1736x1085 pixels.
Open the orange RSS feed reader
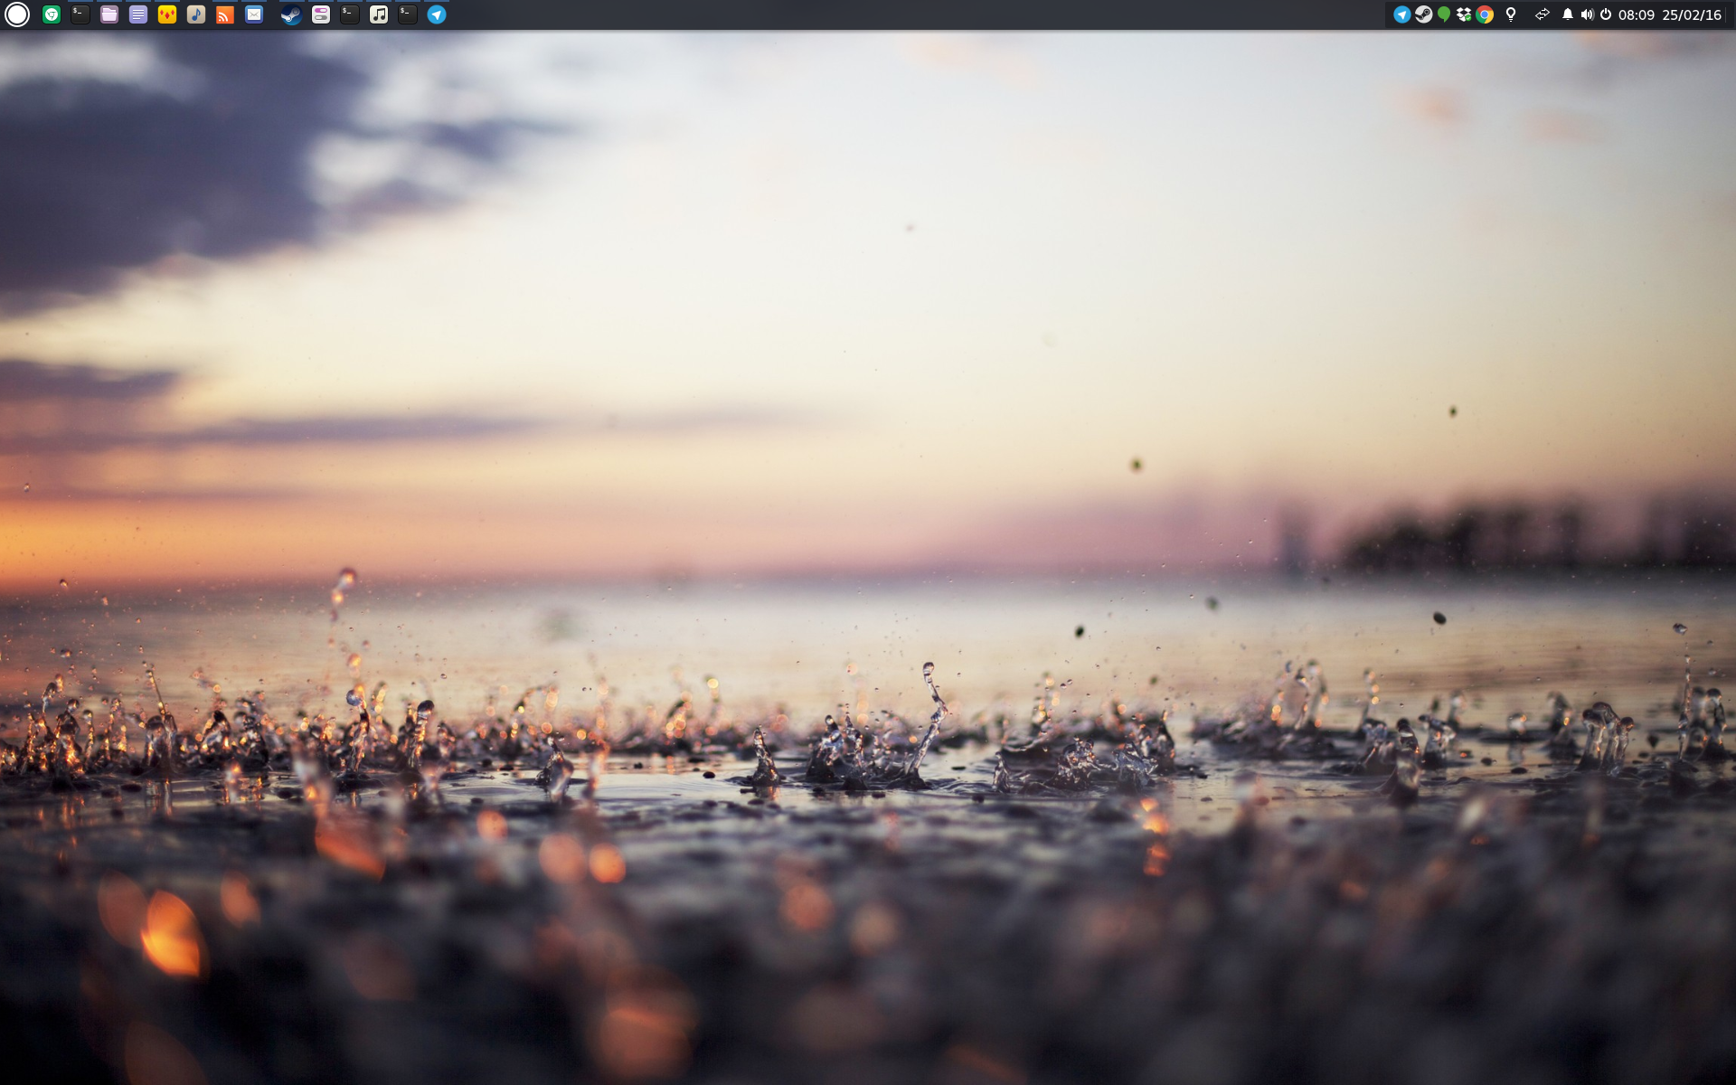tap(225, 14)
